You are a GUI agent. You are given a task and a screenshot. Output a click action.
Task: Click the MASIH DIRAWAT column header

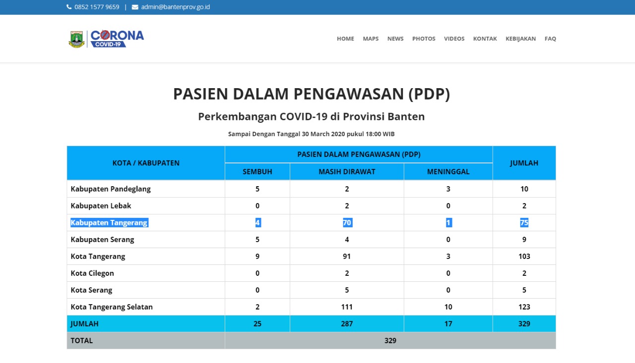click(x=347, y=172)
